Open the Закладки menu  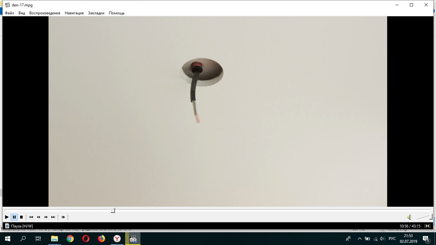pos(96,13)
